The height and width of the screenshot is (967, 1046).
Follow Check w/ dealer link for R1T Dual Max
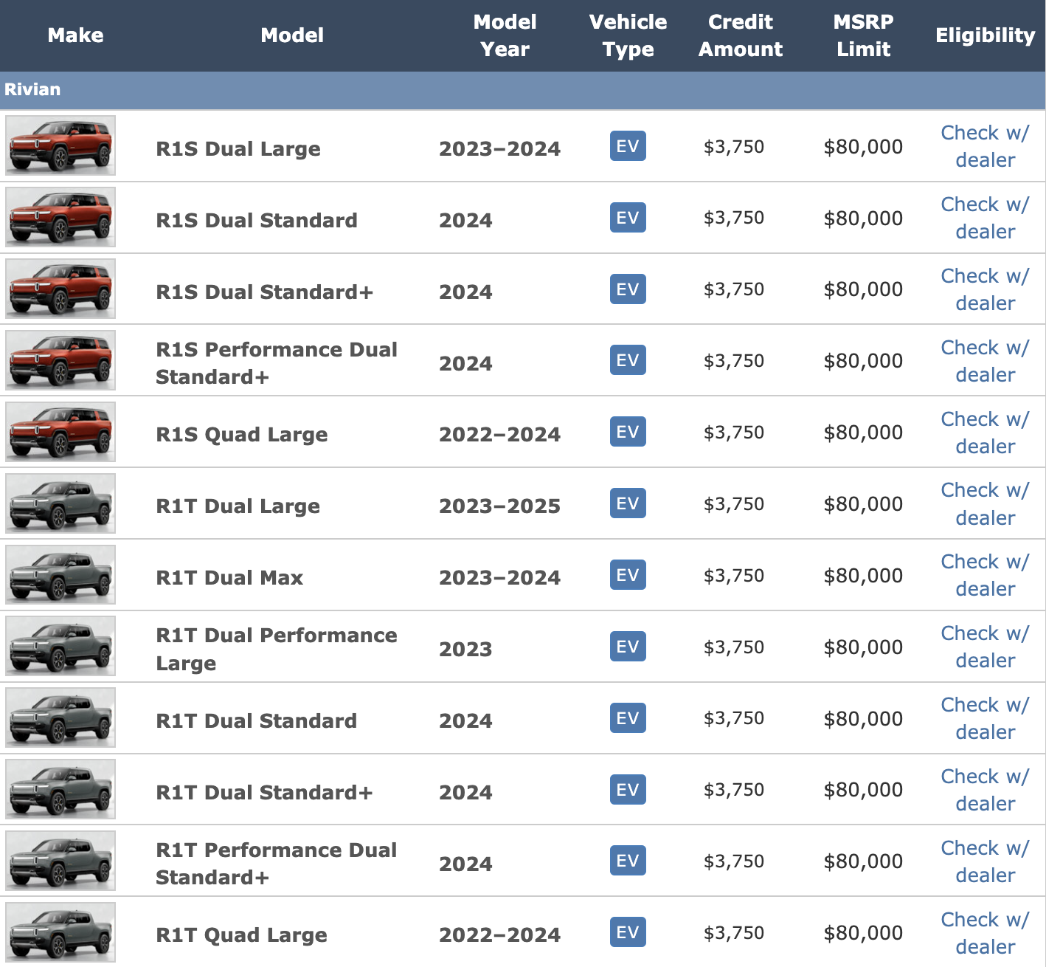point(985,575)
